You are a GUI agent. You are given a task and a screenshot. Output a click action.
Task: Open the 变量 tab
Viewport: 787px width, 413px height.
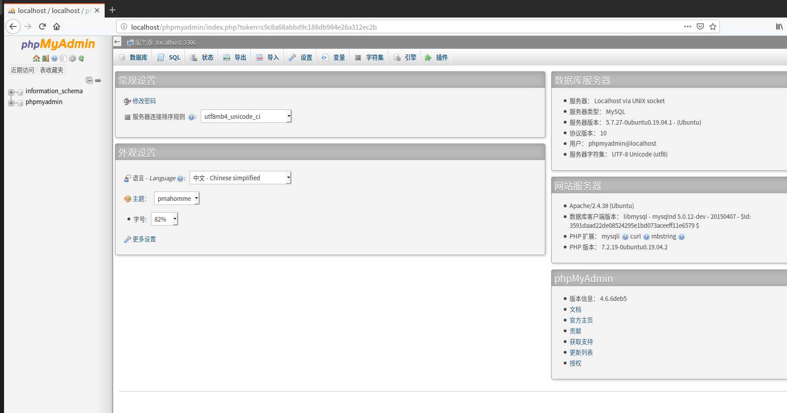point(333,57)
